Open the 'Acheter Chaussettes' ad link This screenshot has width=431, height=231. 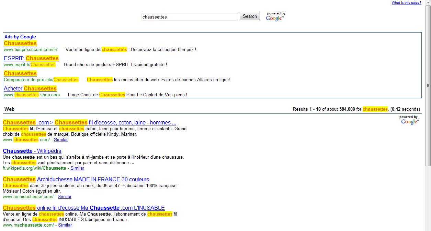30,88
